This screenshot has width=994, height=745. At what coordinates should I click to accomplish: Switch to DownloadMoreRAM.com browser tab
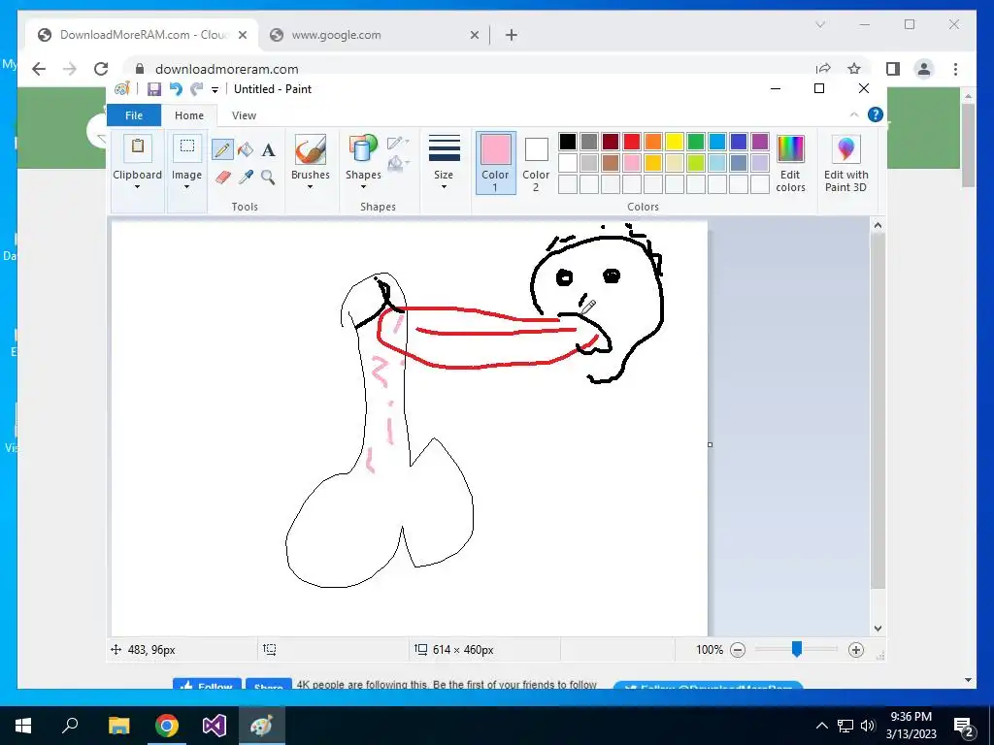(143, 35)
